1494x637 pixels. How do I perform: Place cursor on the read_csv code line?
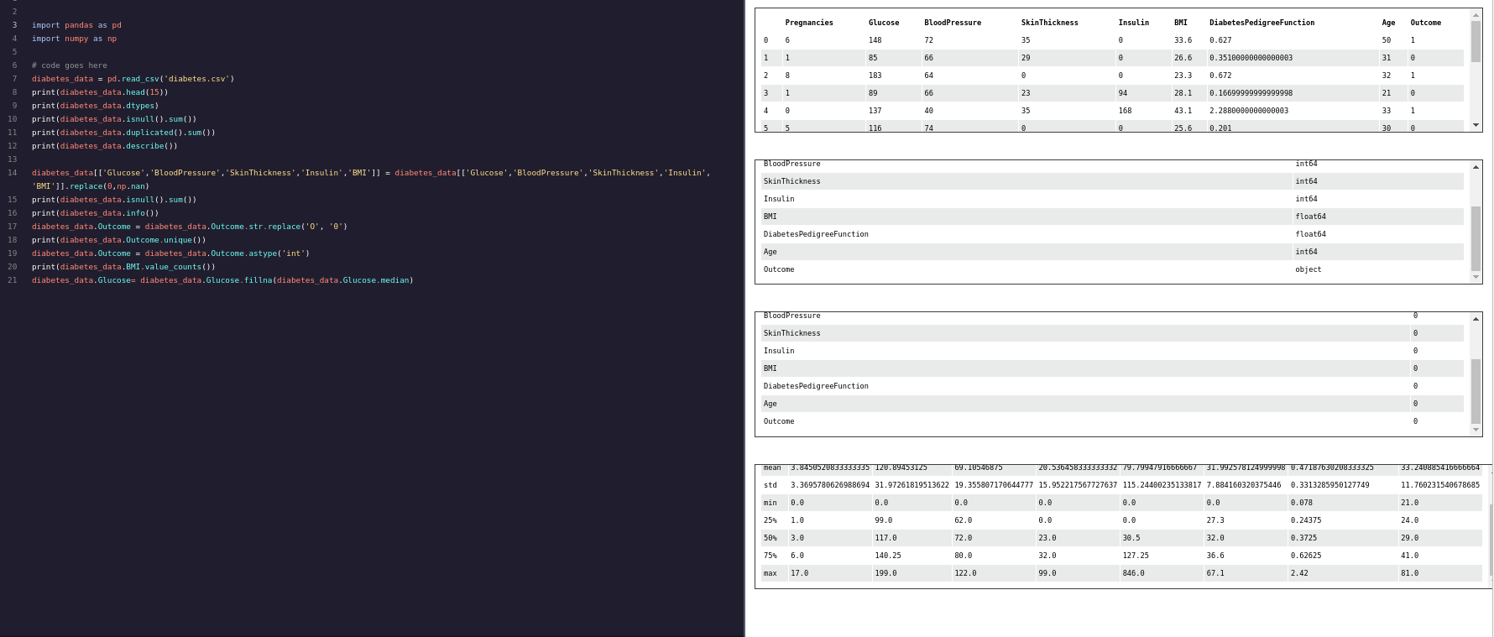133,79
